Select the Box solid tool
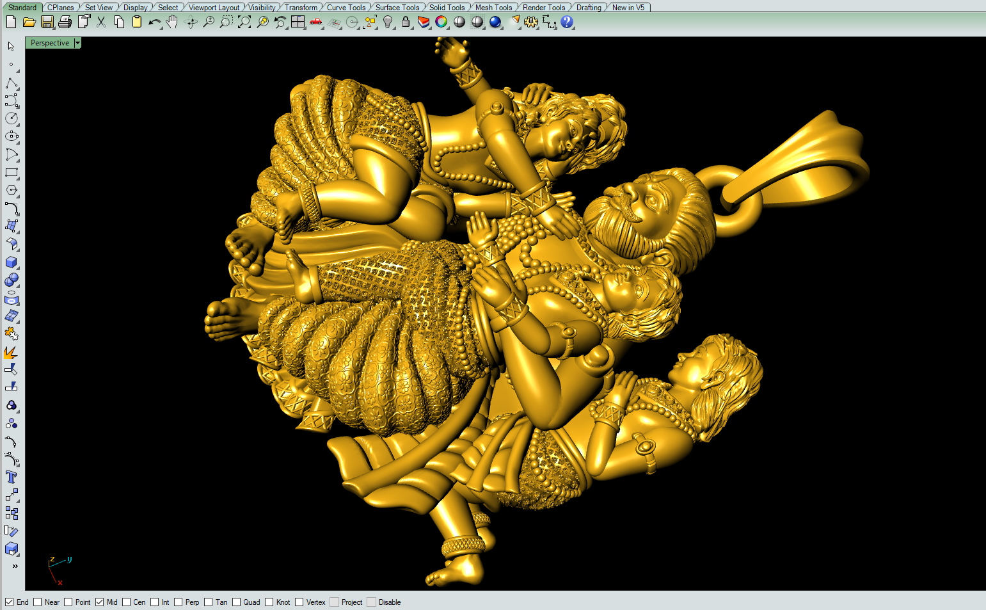This screenshot has height=610, width=986. coord(12,262)
